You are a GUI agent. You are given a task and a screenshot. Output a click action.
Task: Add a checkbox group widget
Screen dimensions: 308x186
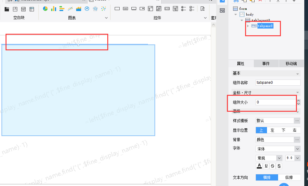192,9
